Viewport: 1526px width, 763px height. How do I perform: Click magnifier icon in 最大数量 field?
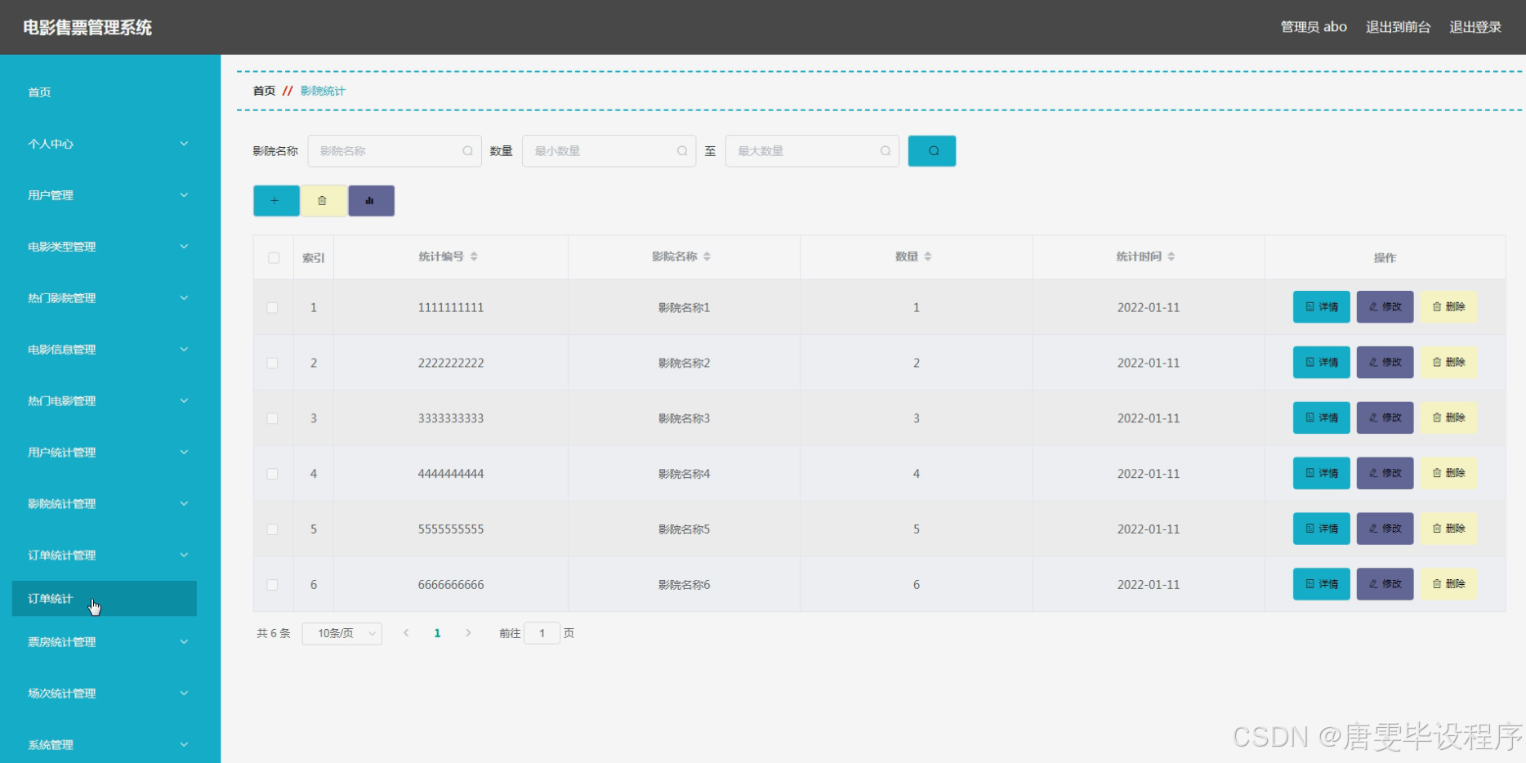[886, 151]
